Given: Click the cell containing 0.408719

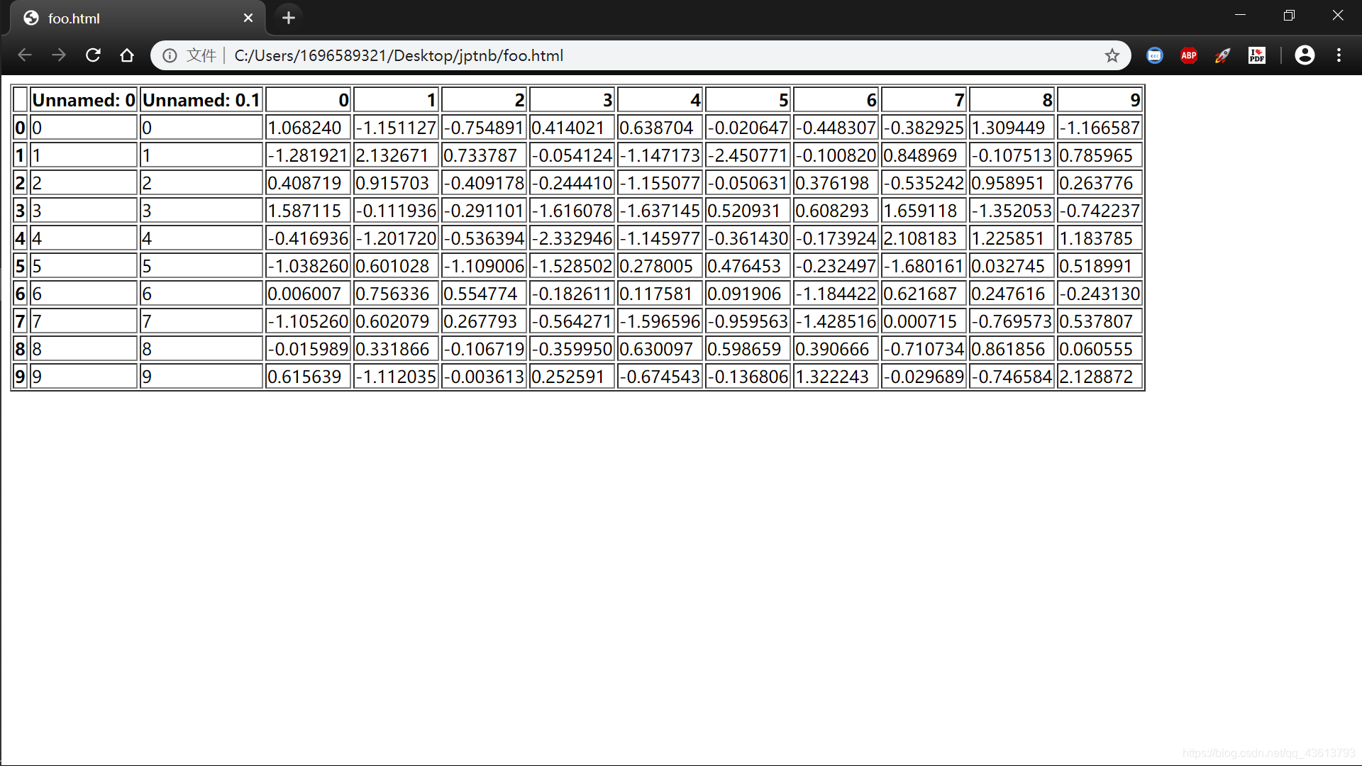Looking at the screenshot, I should coord(308,183).
